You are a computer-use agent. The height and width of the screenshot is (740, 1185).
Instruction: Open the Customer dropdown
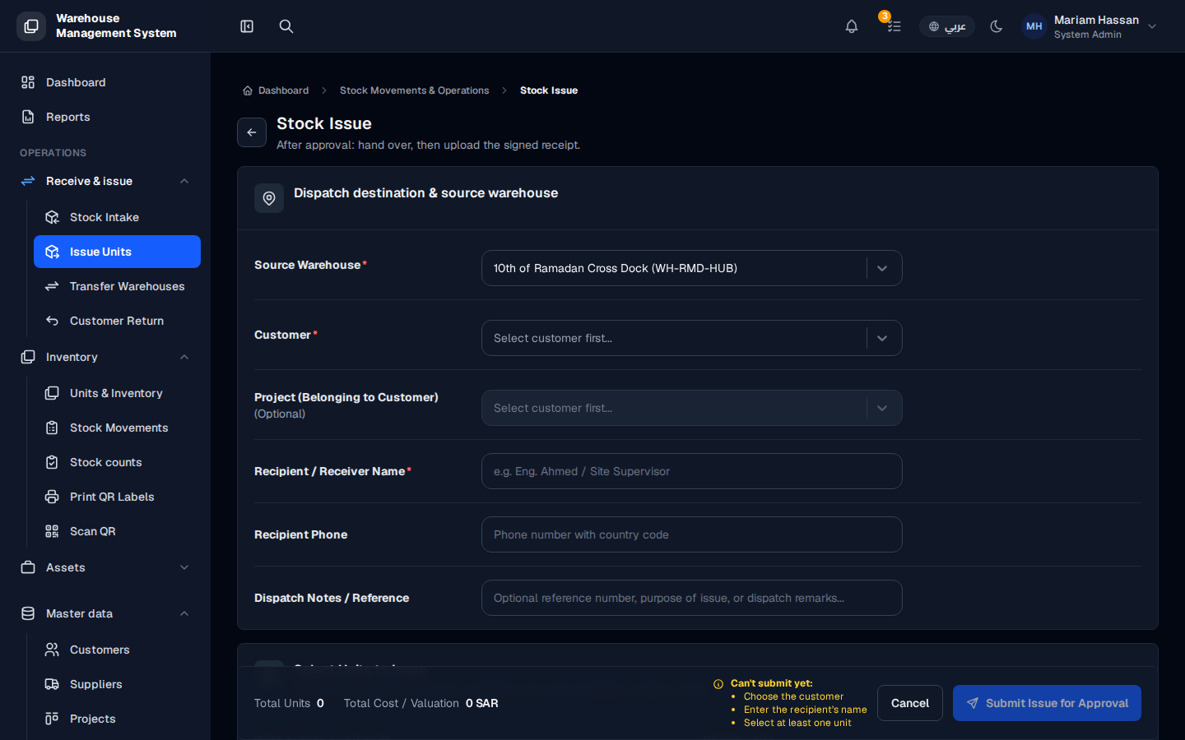point(691,338)
